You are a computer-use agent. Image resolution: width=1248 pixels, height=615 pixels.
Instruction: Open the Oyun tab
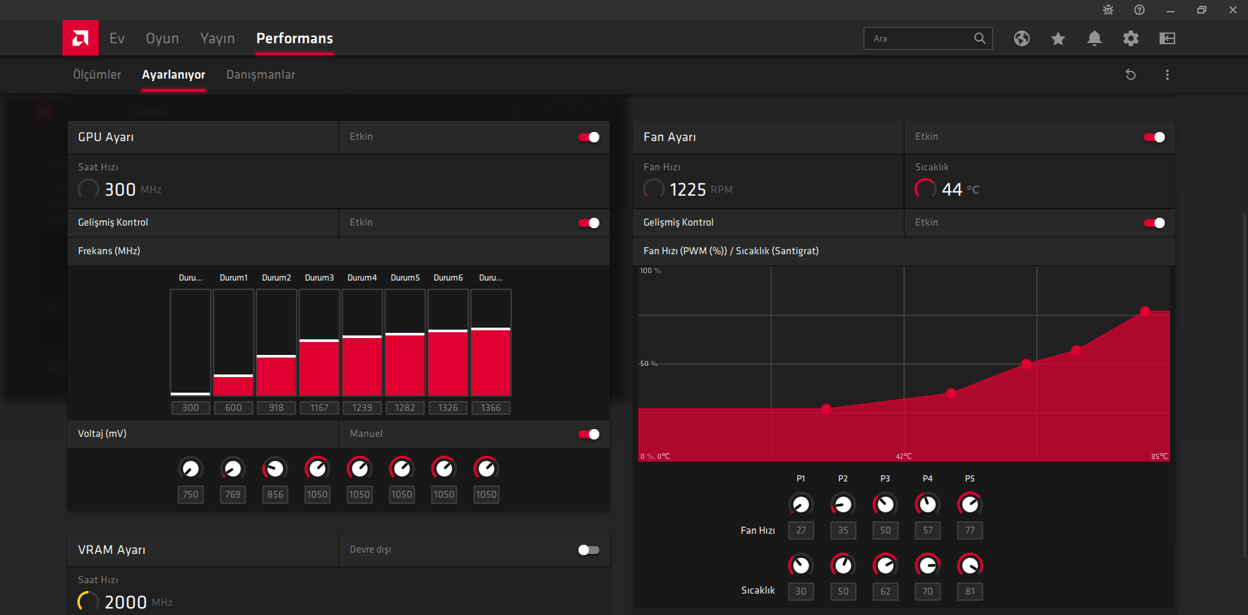pyautogui.click(x=162, y=38)
